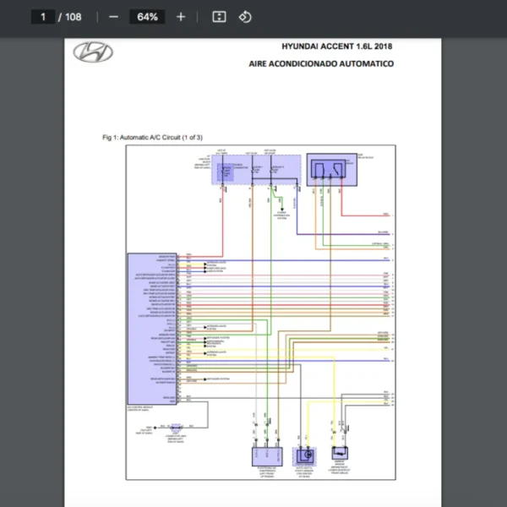Click the zoom out minus icon
The height and width of the screenshot is (507, 507).
point(113,17)
